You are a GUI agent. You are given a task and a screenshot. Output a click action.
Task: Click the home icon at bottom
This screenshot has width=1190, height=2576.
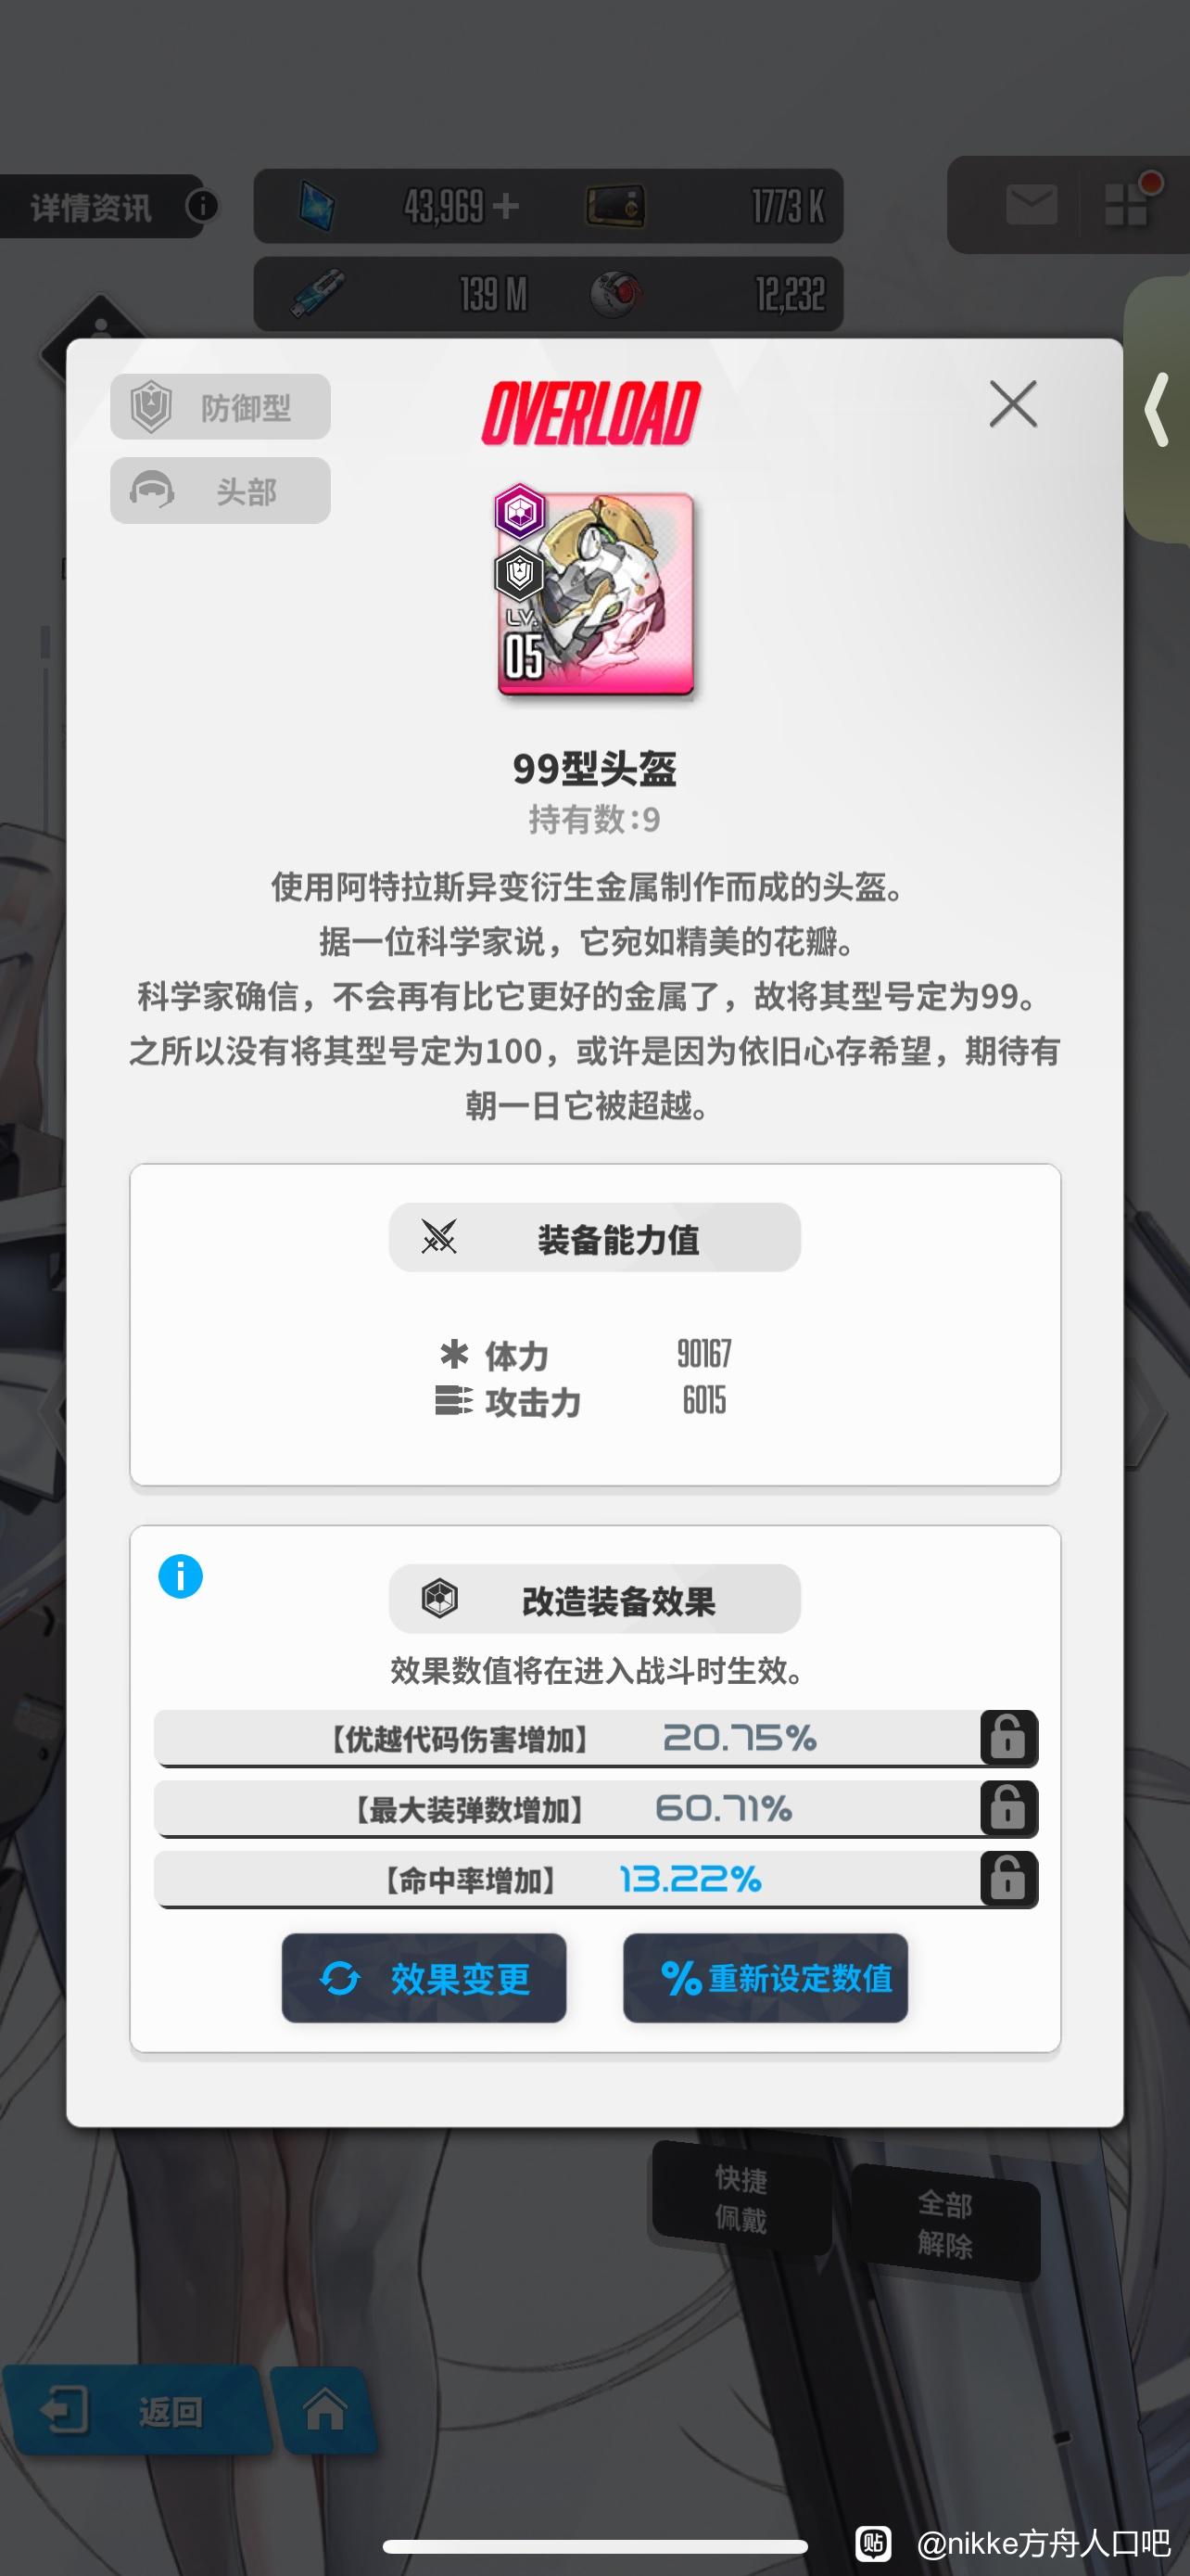(x=324, y=2410)
